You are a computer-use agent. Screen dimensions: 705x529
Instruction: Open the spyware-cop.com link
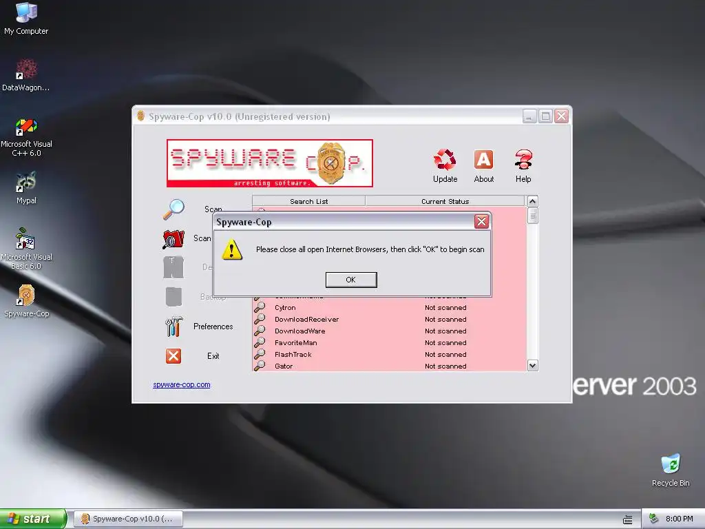click(182, 384)
